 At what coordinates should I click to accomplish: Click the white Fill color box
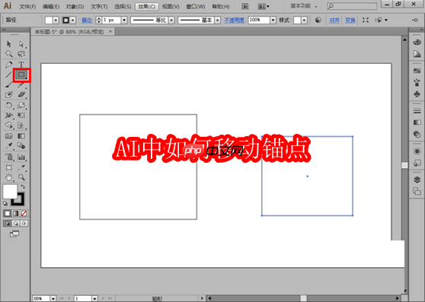(10, 192)
